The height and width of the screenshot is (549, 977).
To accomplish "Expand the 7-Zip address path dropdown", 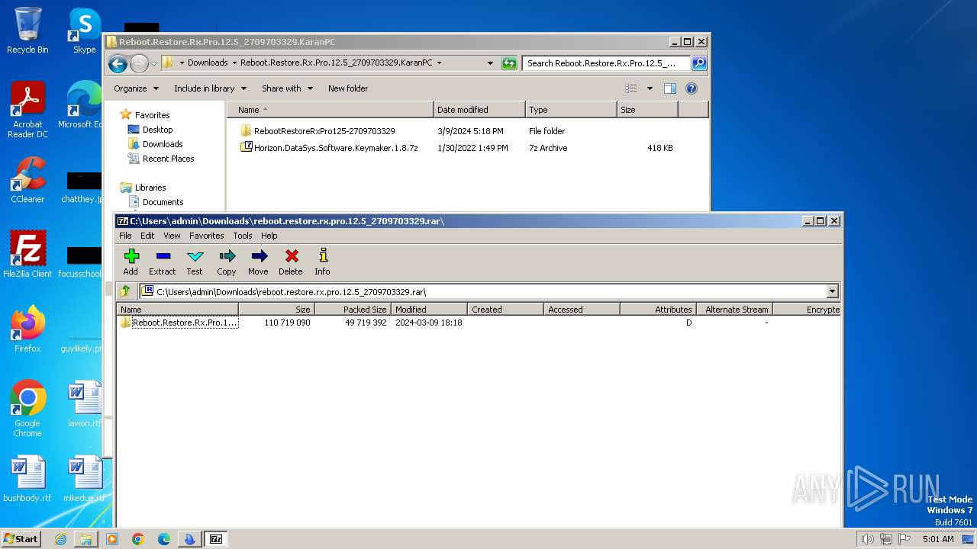I will 832,291.
